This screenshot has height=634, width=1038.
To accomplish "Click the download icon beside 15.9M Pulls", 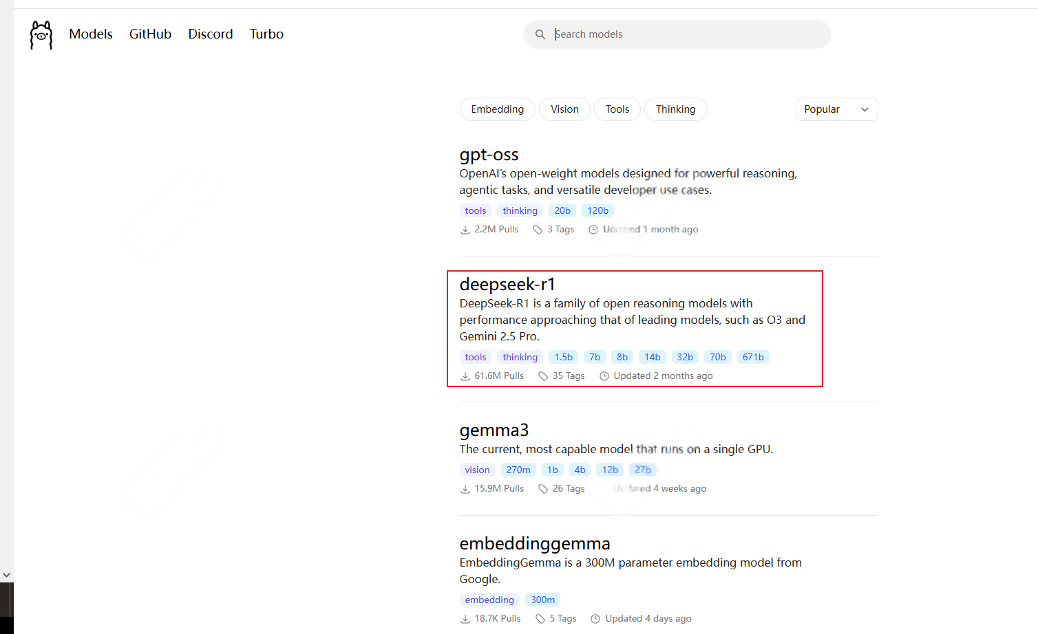I will [x=465, y=489].
